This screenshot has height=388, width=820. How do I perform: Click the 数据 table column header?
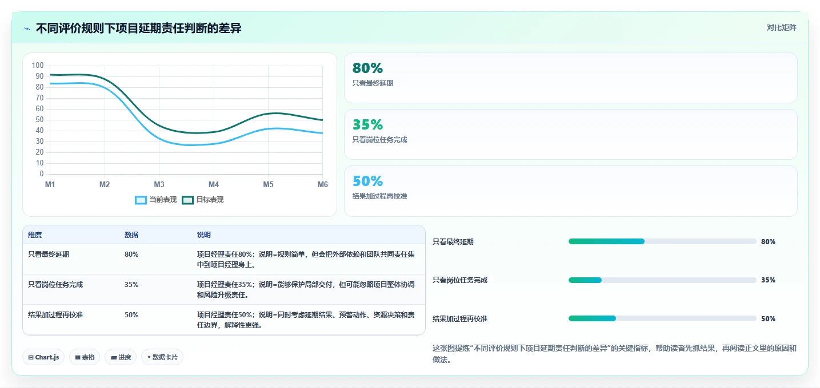[x=131, y=235]
